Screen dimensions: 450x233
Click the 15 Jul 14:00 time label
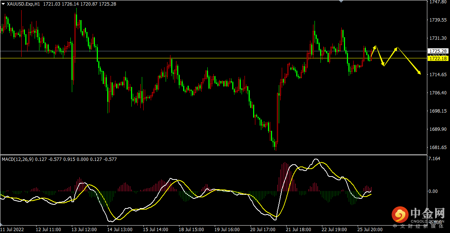[156, 230]
